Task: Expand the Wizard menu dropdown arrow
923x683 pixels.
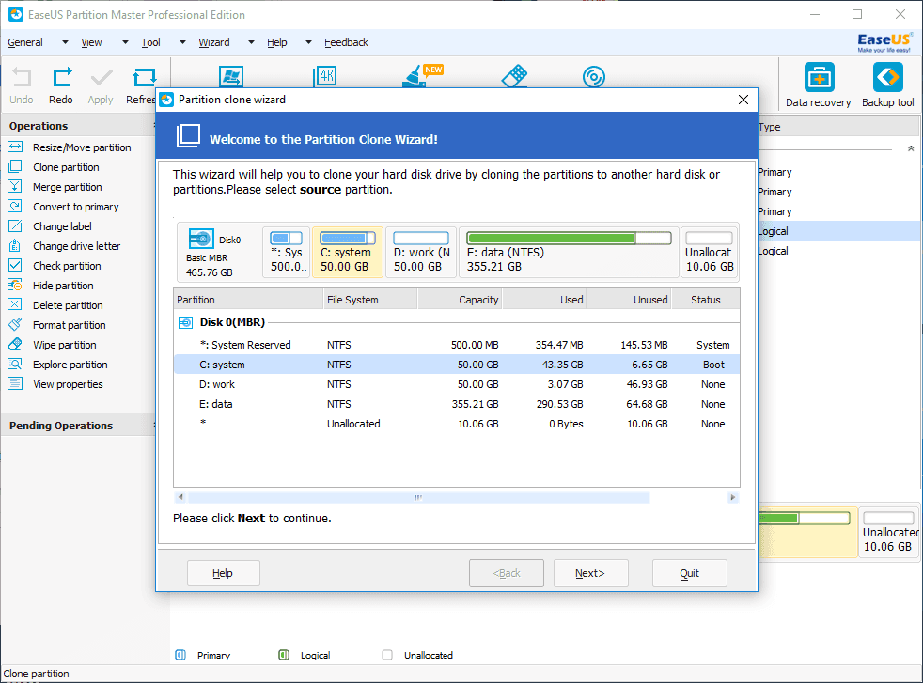Action: [252, 42]
